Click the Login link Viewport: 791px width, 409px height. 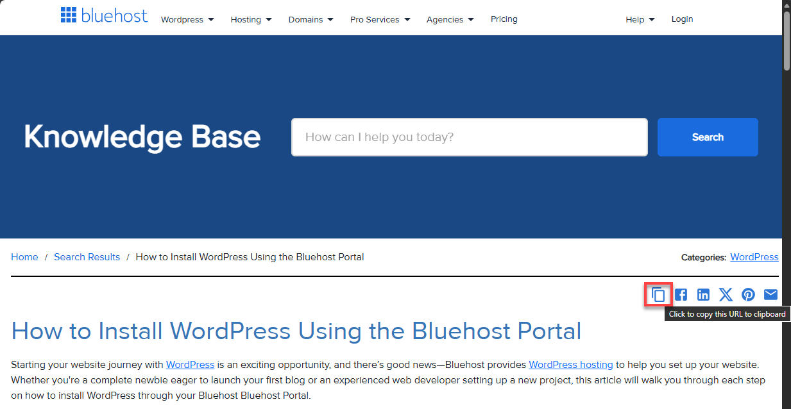click(682, 19)
